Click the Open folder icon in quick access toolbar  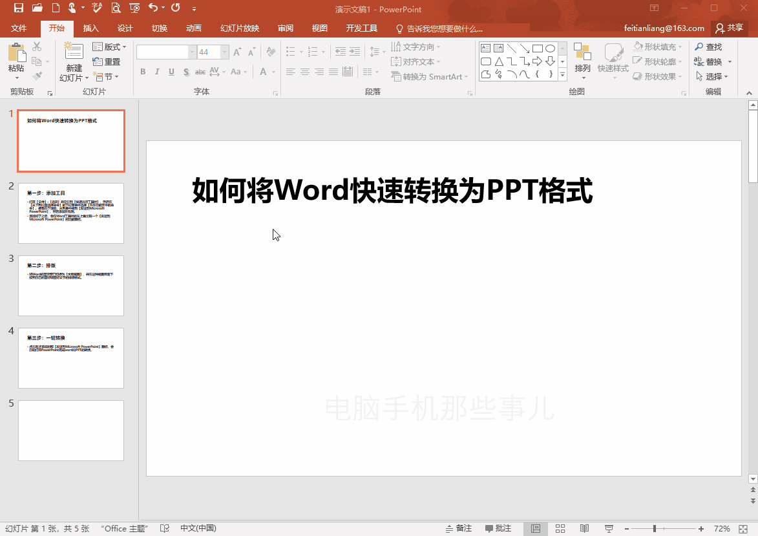click(x=37, y=8)
